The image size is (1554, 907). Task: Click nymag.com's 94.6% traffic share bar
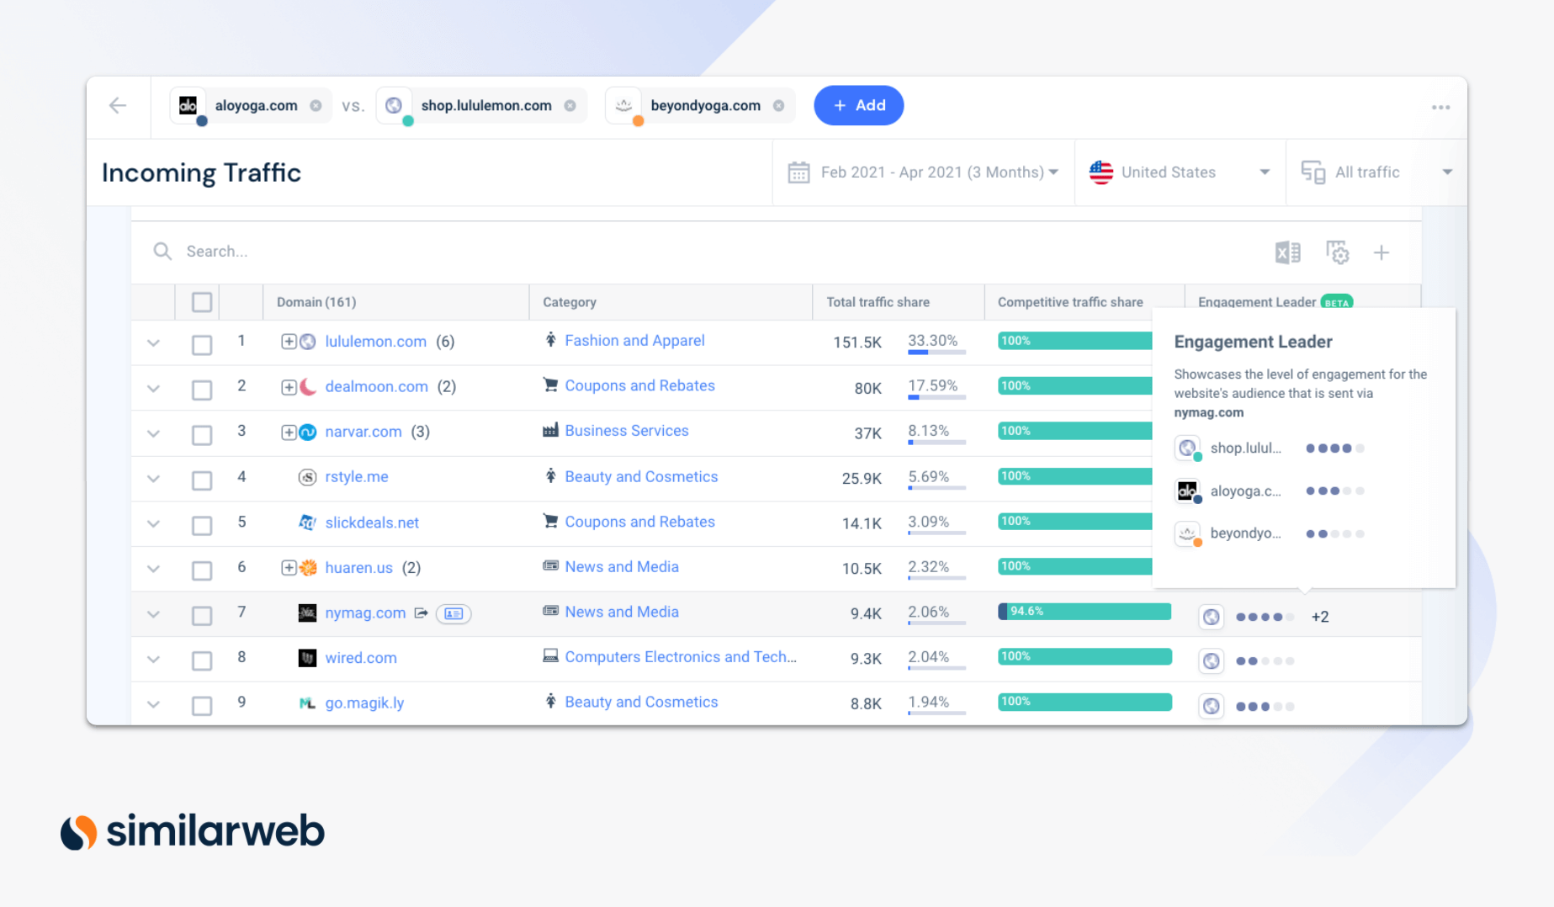(1084, 612)
